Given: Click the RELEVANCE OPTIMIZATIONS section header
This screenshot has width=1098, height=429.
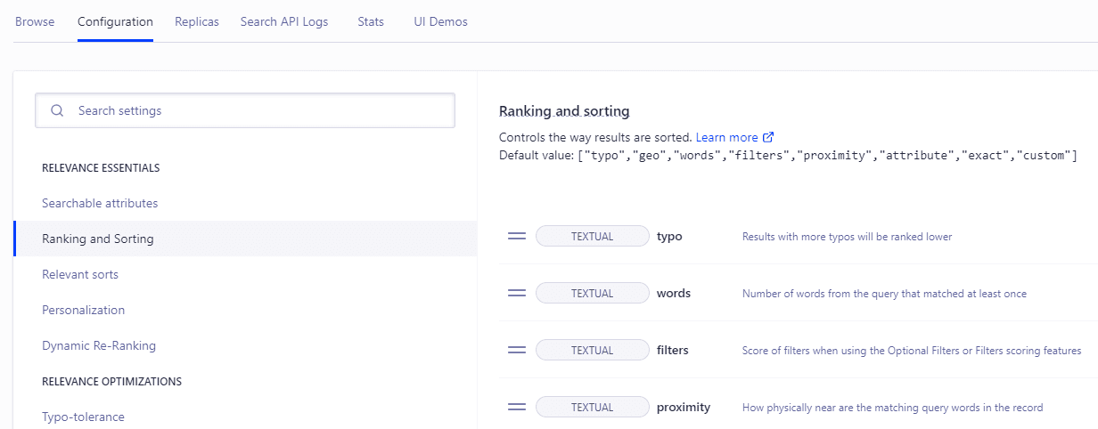Looking at the screenshot, I should click(111, 381).
